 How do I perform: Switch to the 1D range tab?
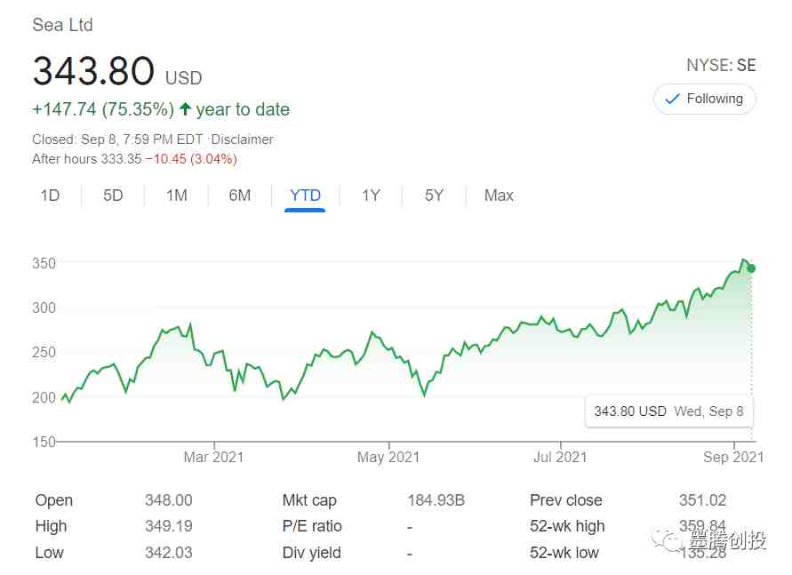tap(50, 196)
